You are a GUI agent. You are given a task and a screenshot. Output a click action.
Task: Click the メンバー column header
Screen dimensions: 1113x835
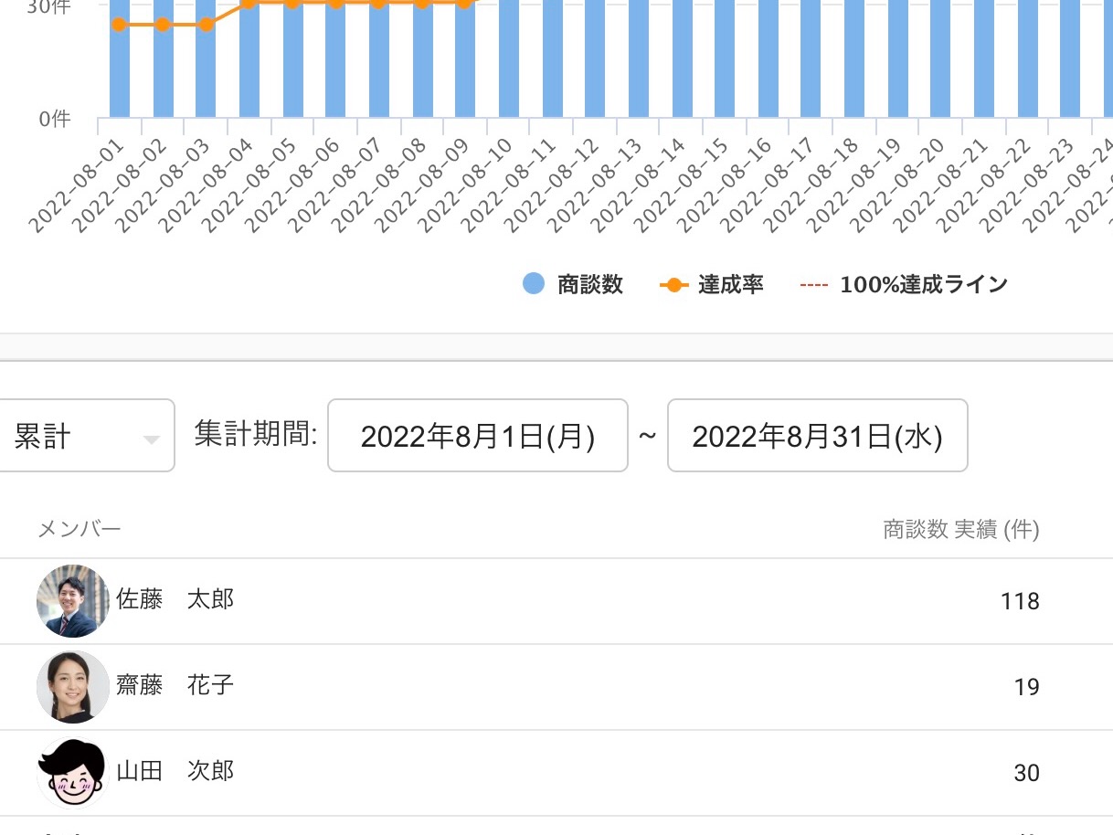[x=79, y=529]
